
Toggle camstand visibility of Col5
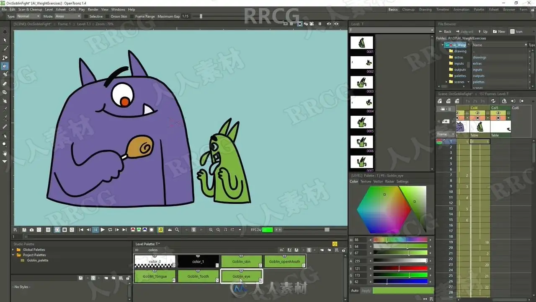pyautogui.click(x=498, y=118)
